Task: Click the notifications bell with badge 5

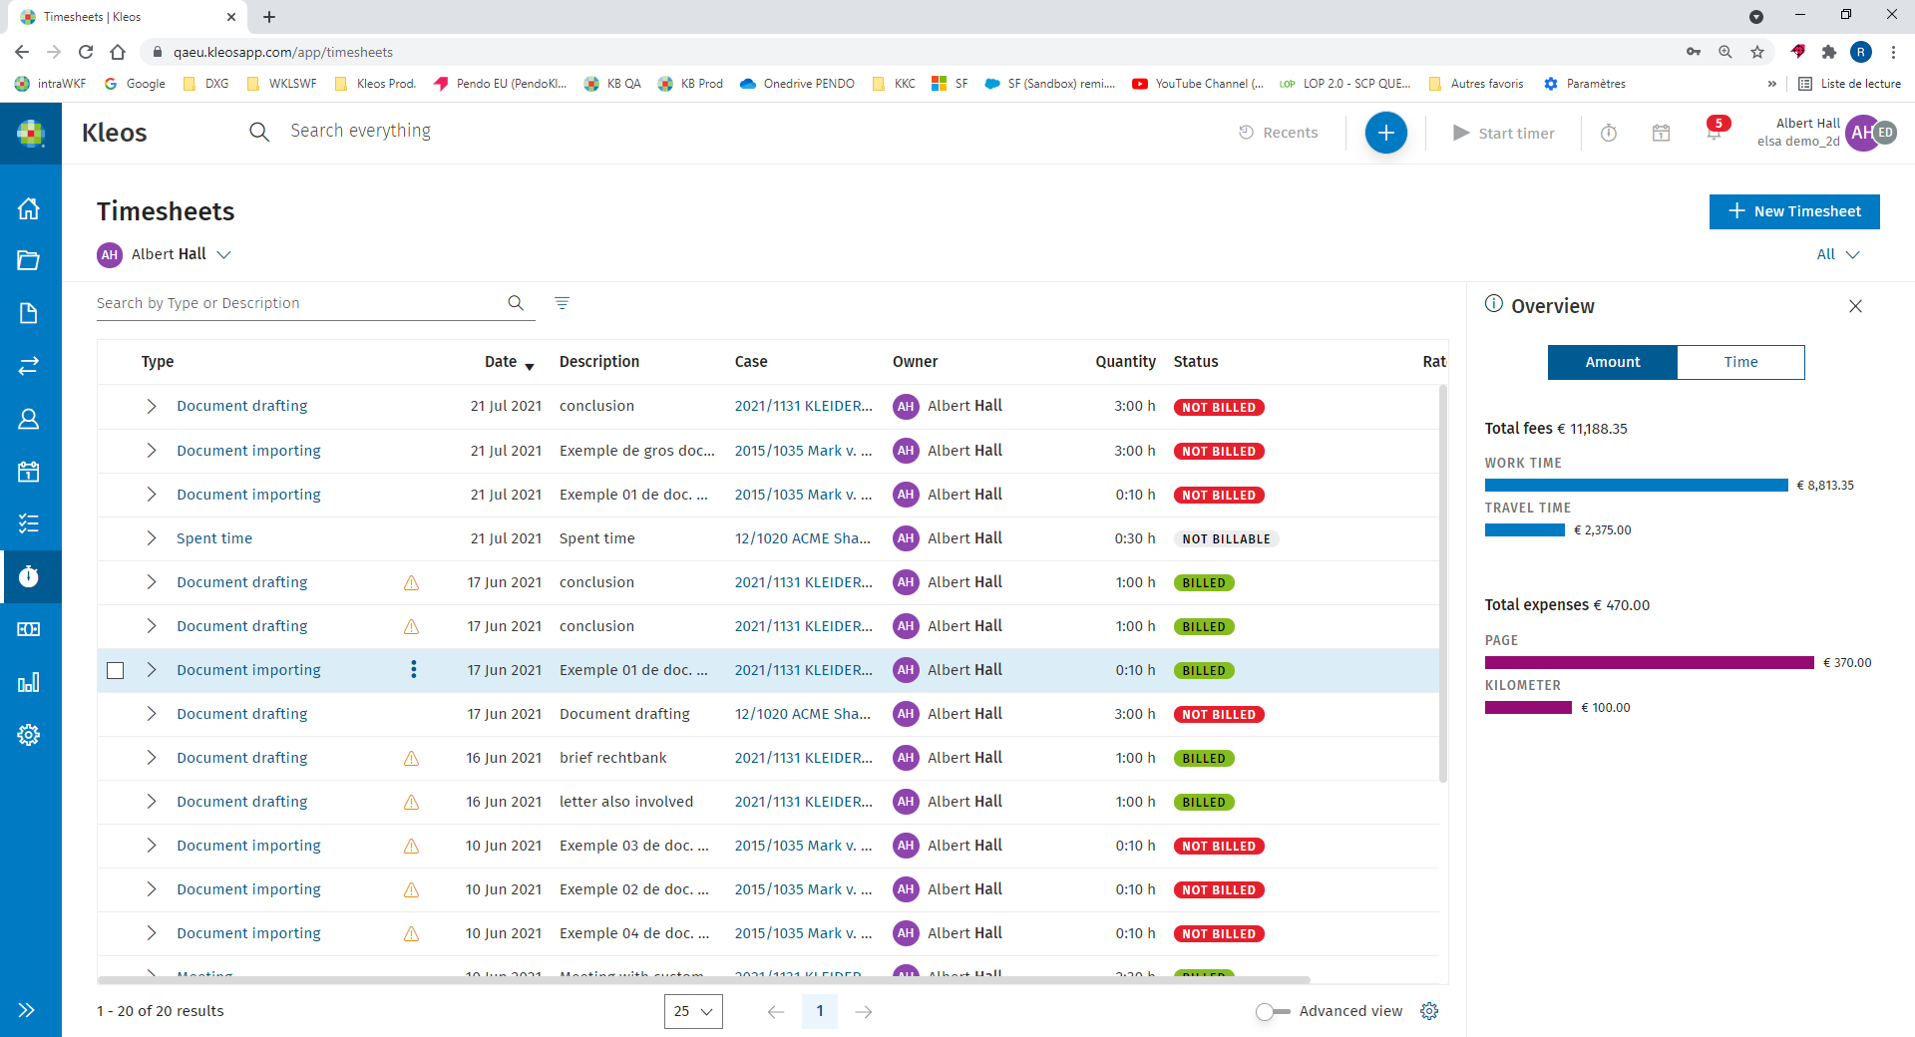Action: click(1714, 133)
